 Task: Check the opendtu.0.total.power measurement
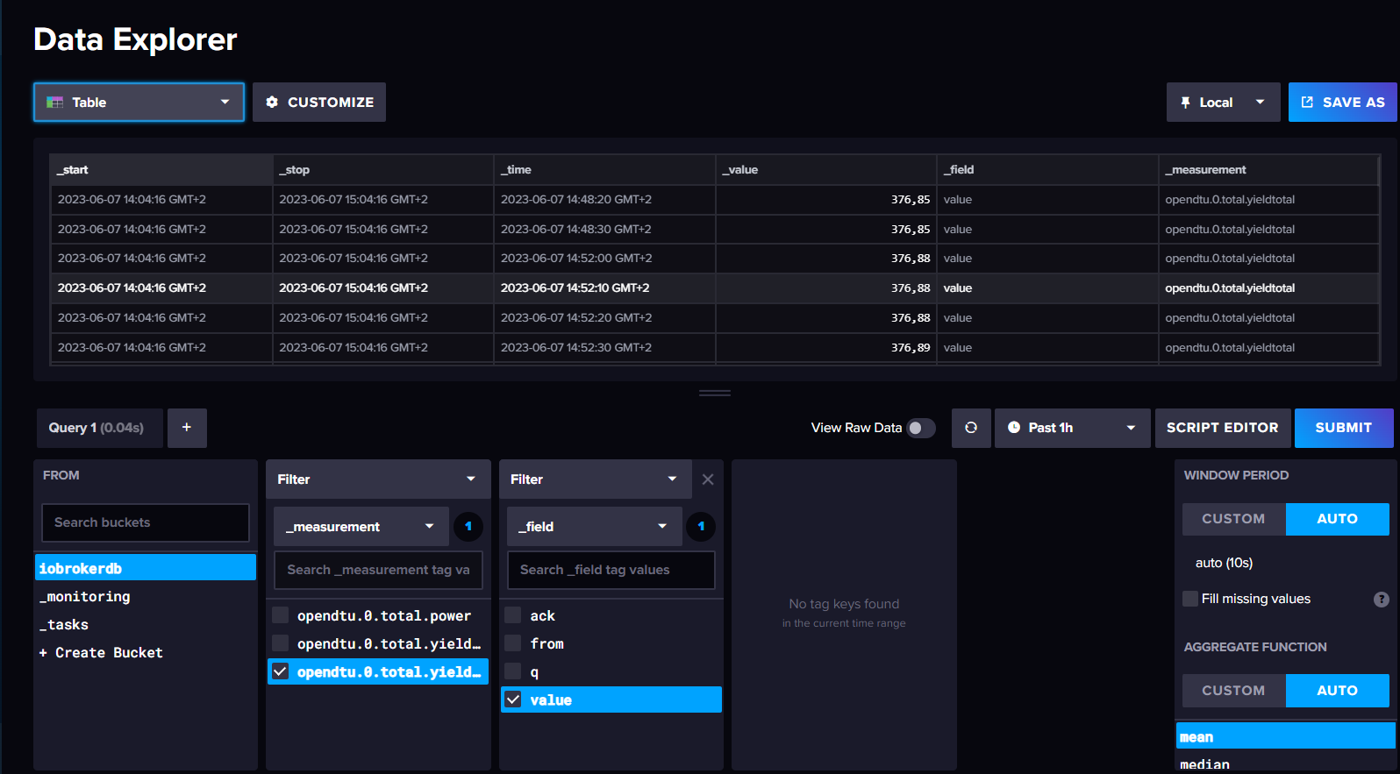(281, 615)
